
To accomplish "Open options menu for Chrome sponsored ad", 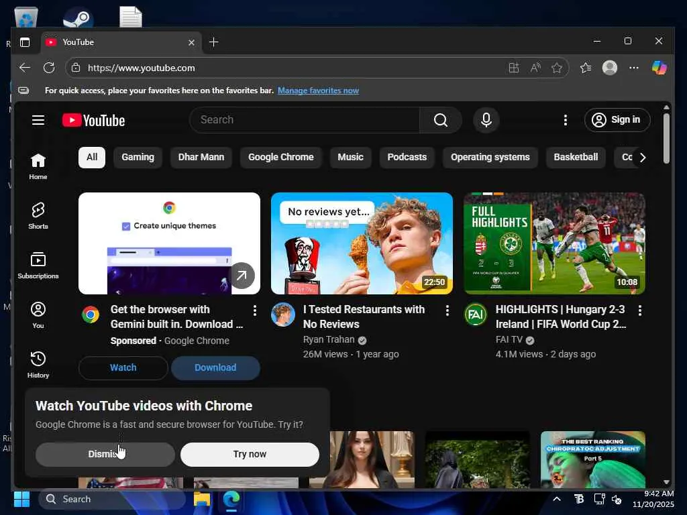I will [254, 310].
